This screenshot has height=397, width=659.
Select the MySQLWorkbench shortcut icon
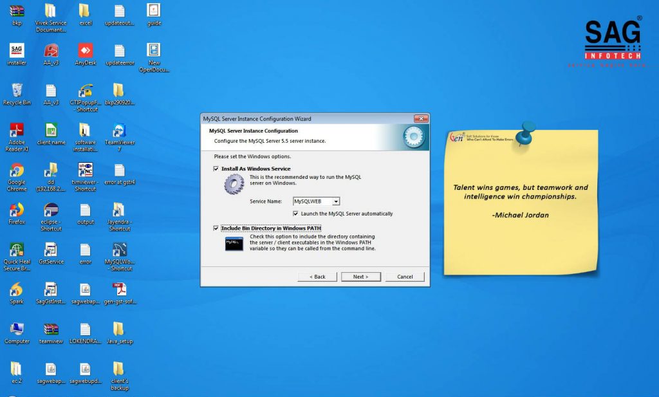119,250
